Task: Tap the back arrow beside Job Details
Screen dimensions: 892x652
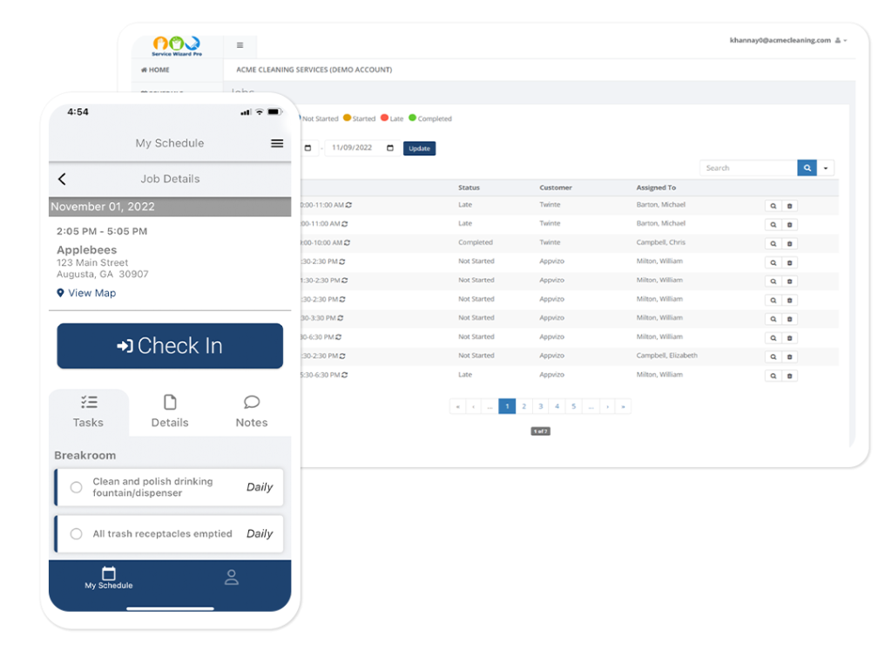Action: coord(62,179)
